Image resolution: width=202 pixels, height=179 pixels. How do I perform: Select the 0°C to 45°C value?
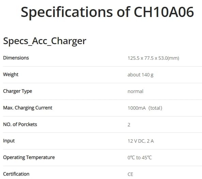[140, 158]
